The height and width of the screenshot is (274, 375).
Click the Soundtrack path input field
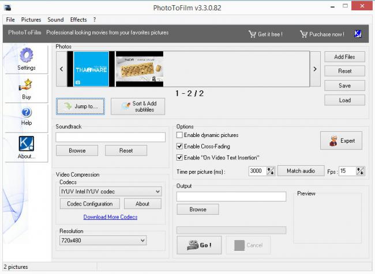click(111, 137)
